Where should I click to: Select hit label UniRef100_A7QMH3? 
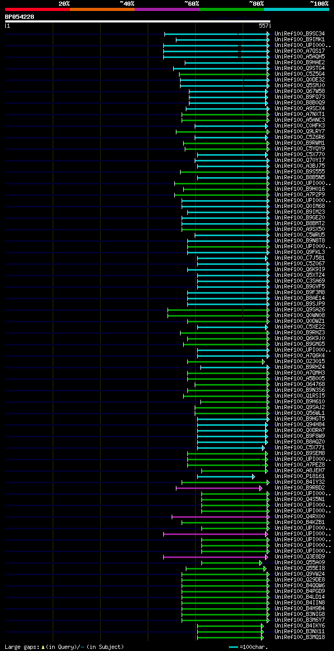pos(300,373)
